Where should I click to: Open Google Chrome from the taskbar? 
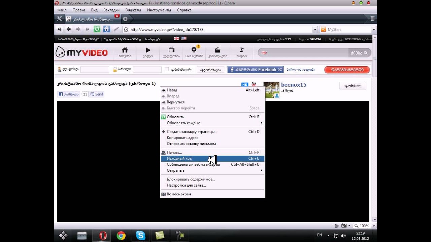click(x=121, y=236)
